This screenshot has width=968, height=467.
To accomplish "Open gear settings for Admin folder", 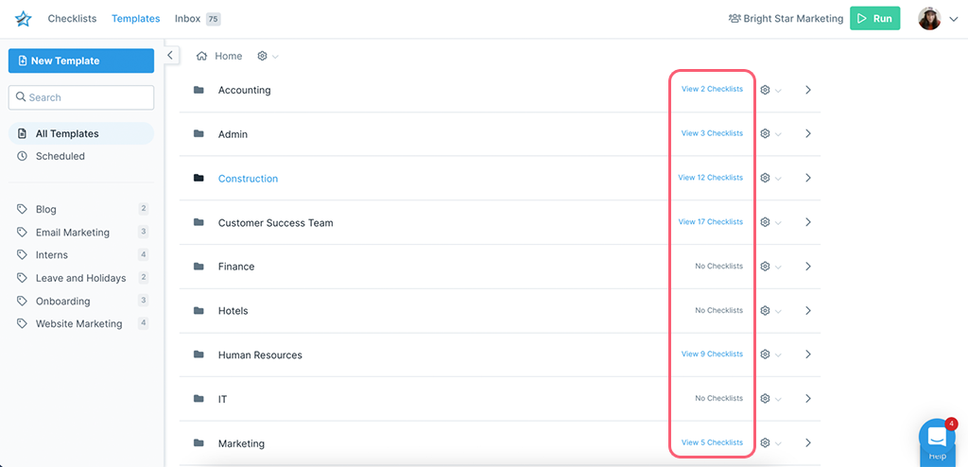I will pos(766,133).
